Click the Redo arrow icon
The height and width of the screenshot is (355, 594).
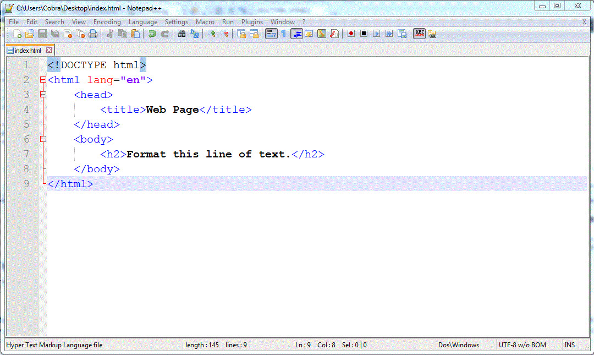click(165, 34)
